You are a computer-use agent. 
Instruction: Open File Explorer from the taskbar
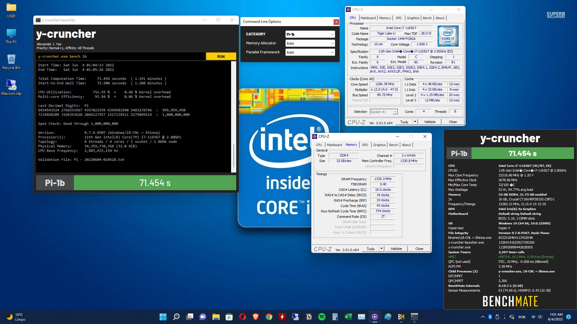pos(216,317)
